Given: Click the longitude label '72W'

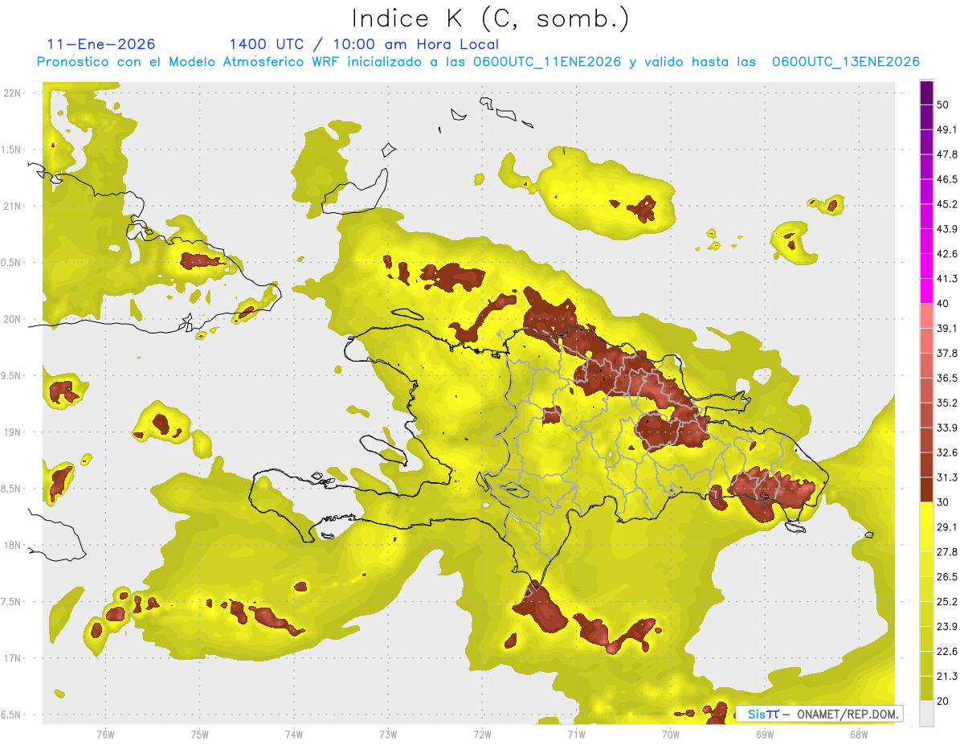Looking at the screenshot, I should click(483, 734).
